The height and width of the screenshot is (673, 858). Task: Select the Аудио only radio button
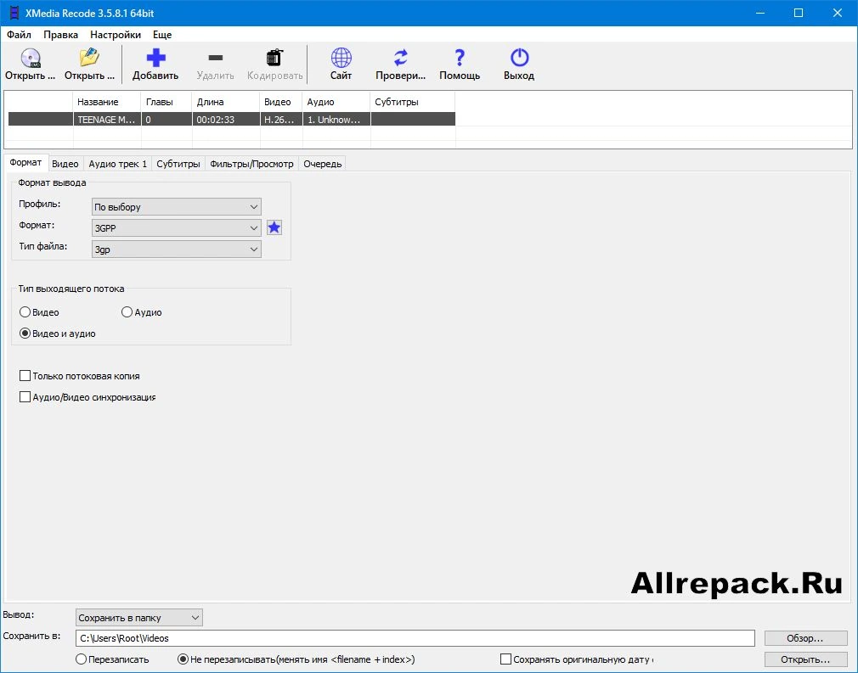pos(127,312)
